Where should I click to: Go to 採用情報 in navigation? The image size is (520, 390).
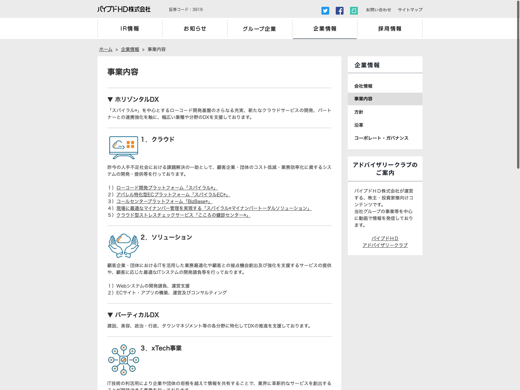[x=390, y=29]
